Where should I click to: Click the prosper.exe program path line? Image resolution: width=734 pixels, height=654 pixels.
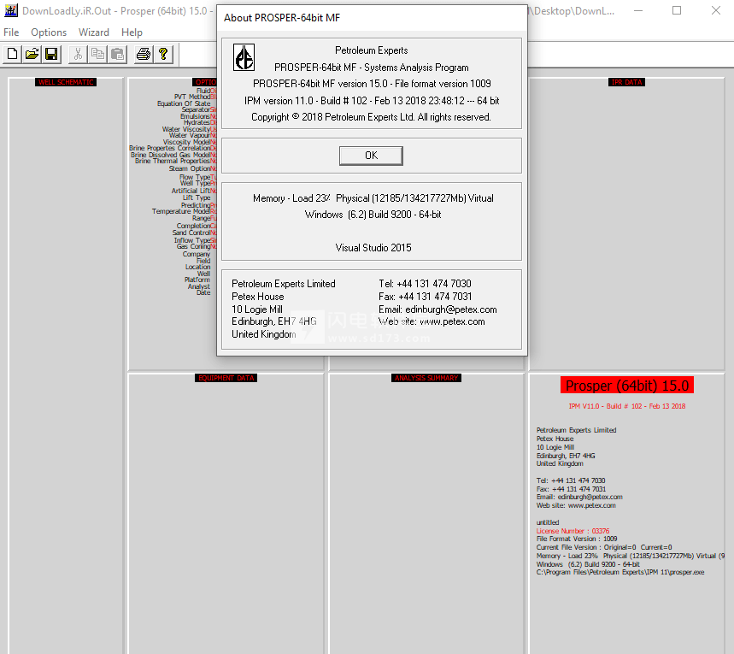pyautogui.click(x=620, y=572)
